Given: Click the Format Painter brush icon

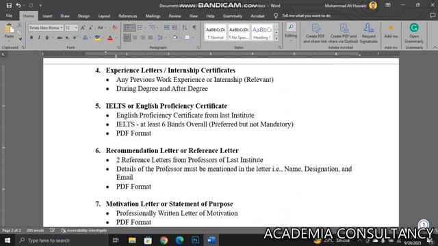Looking at the screenshot, I should 20,40.
